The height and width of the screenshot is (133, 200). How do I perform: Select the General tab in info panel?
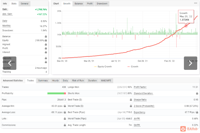[x=25, y=4]
